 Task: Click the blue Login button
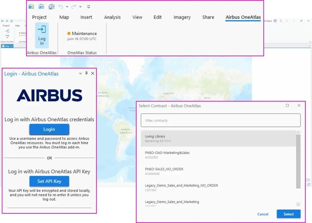49,129
